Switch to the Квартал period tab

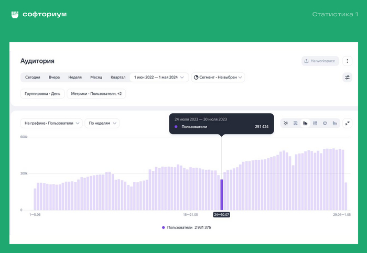coord(118,78)
